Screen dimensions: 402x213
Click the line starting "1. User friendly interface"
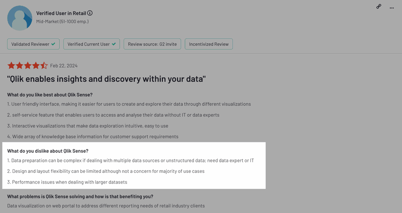point(129,104)
